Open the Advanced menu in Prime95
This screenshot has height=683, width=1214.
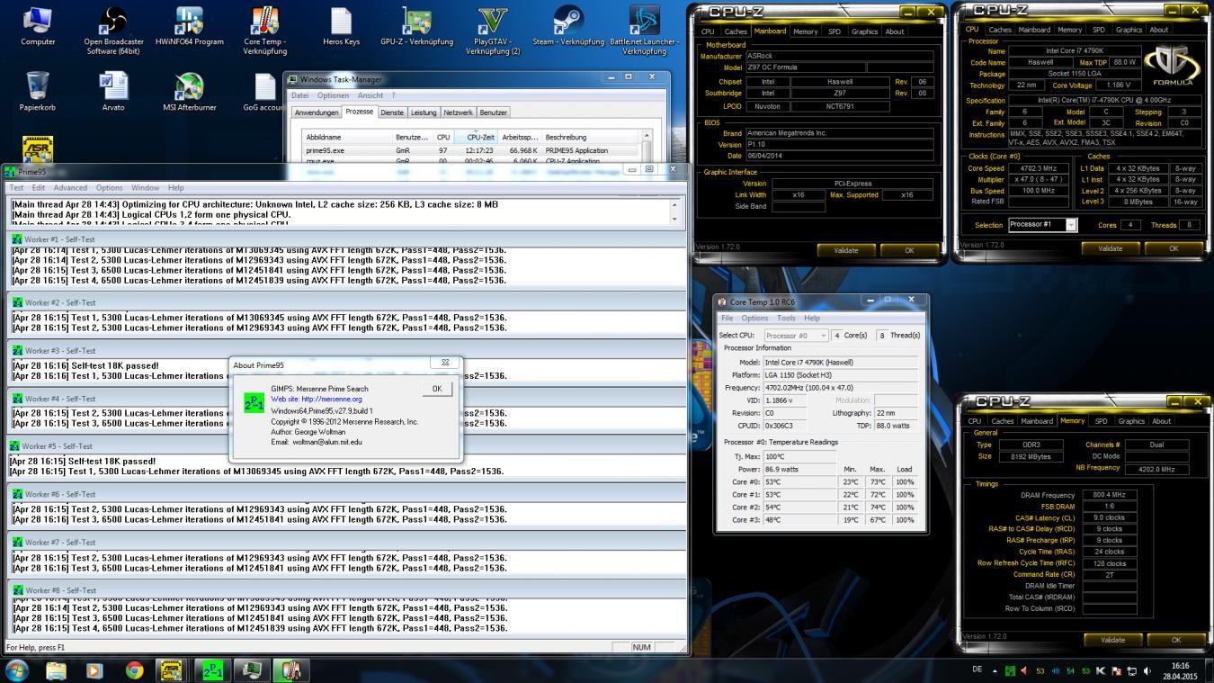[x=70, y=187]
